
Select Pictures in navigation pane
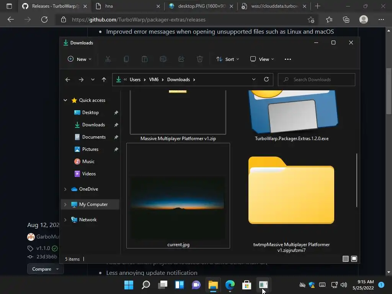[x=90, y=149]
